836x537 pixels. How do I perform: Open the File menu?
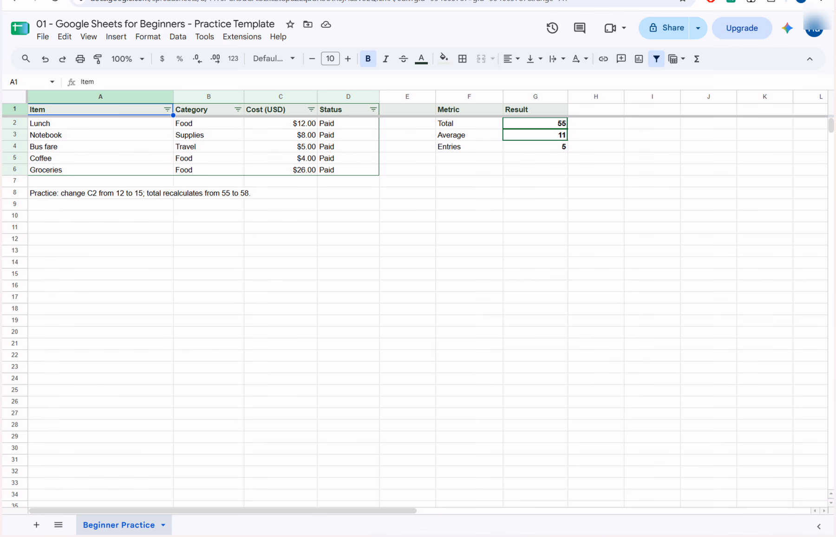pos(43,37)
